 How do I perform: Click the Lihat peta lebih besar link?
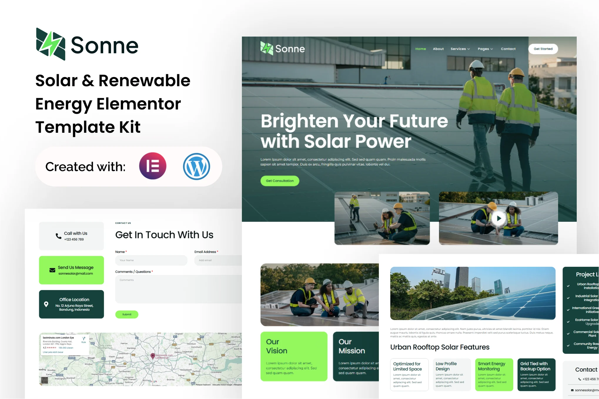(53, 352)
